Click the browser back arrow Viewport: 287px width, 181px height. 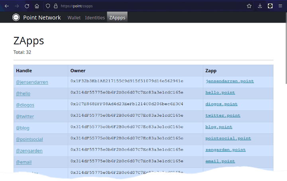[6, 6]
